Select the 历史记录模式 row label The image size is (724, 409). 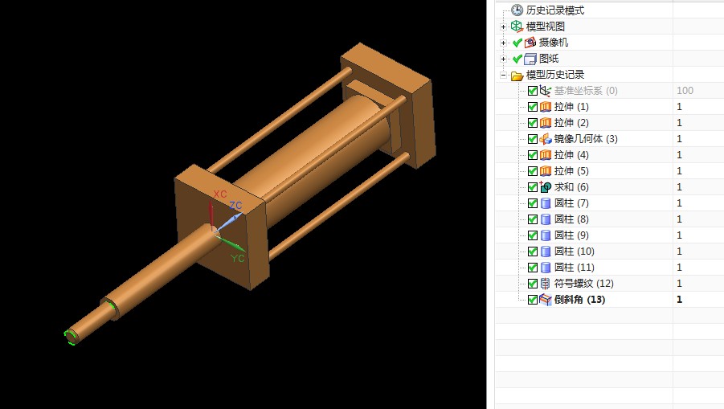555,10
